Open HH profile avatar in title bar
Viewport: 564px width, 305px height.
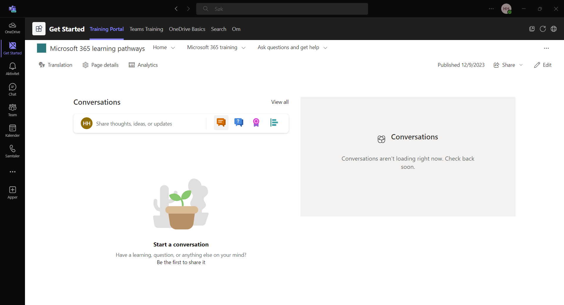[506, 9]
